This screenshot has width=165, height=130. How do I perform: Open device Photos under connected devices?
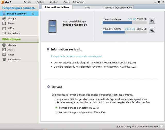click(x=11, y=23)
